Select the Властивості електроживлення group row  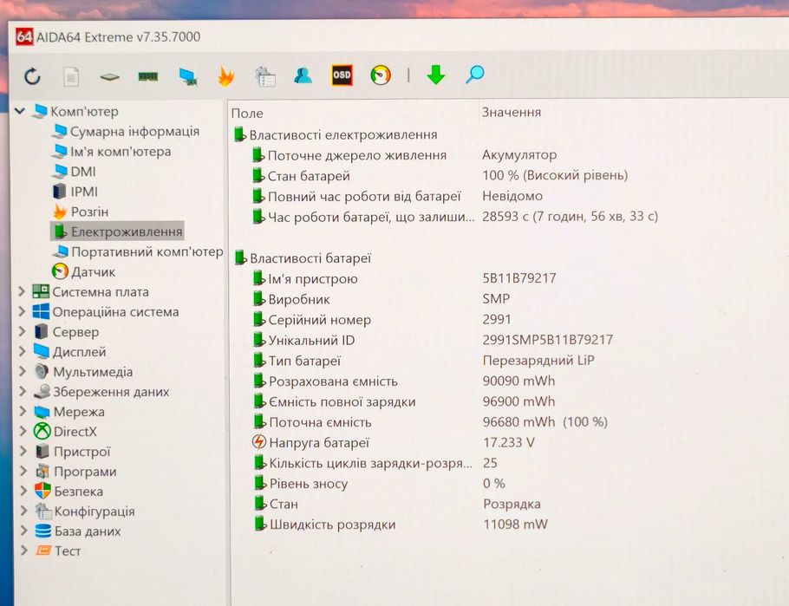click(x=336, y=135)
